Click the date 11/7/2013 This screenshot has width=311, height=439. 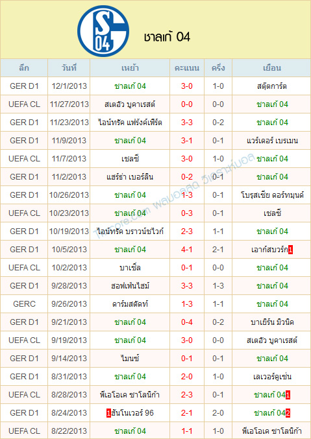[69, 159]
